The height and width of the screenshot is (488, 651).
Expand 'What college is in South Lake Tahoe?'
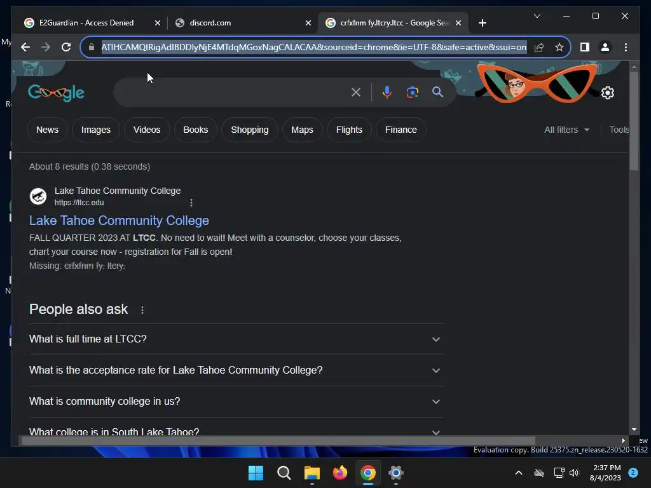click(235, 431)
